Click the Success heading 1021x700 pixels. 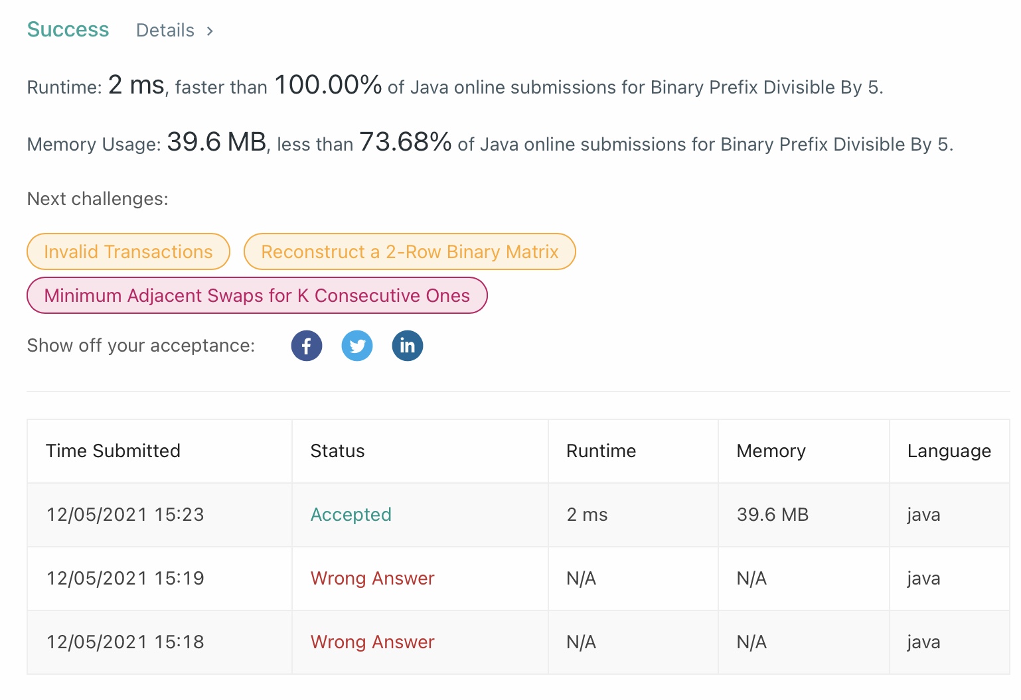(x=68, y=29)
